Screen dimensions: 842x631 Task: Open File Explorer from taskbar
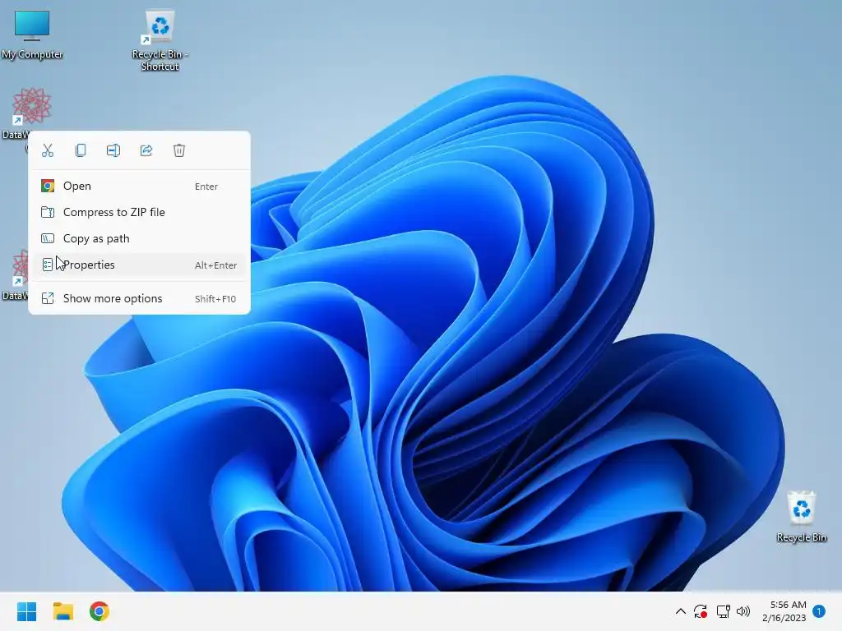click(x=62, y=611)
